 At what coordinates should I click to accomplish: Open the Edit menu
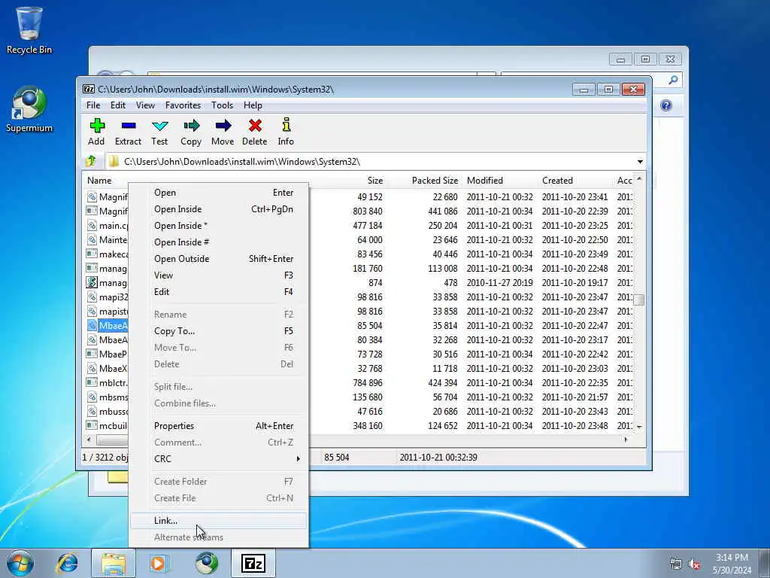point(118,105)
